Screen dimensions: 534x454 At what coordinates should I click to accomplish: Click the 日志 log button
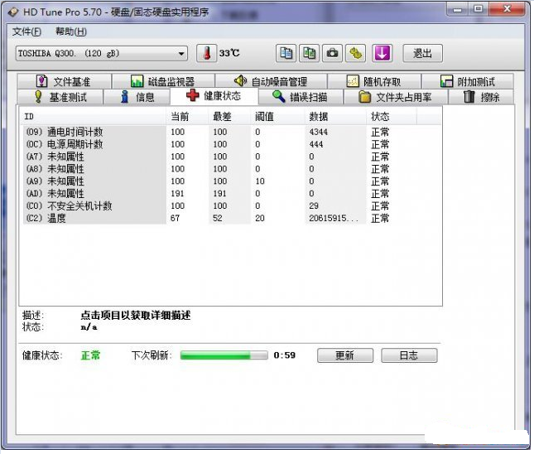tap(409, 355)
